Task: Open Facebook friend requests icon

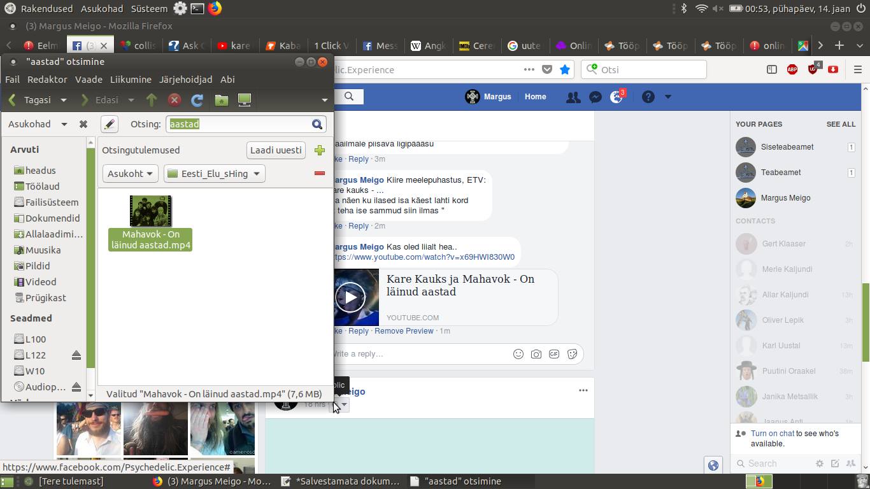Action: point(573,97)
